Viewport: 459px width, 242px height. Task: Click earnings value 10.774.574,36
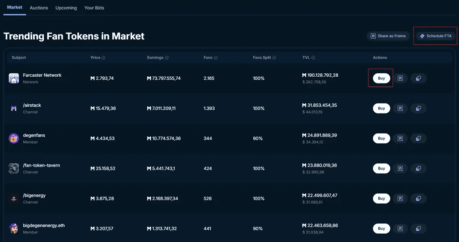coord(164,138)
